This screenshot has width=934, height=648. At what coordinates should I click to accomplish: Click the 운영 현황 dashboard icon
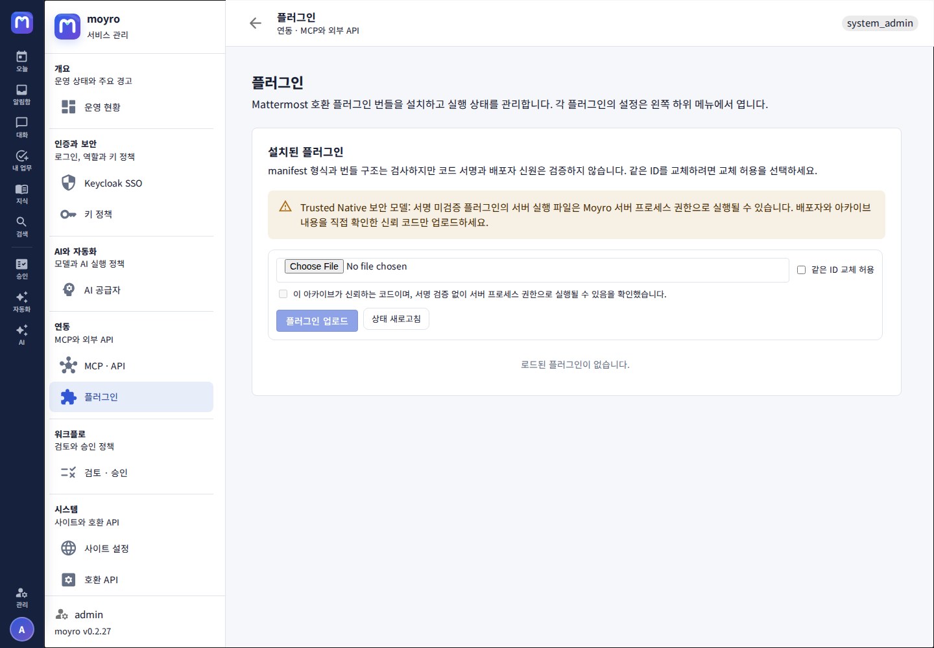(x=69, y=107)
